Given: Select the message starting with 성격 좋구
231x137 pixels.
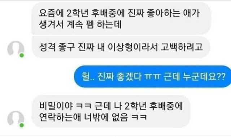Looking at the screenshot, I should 121,47.
